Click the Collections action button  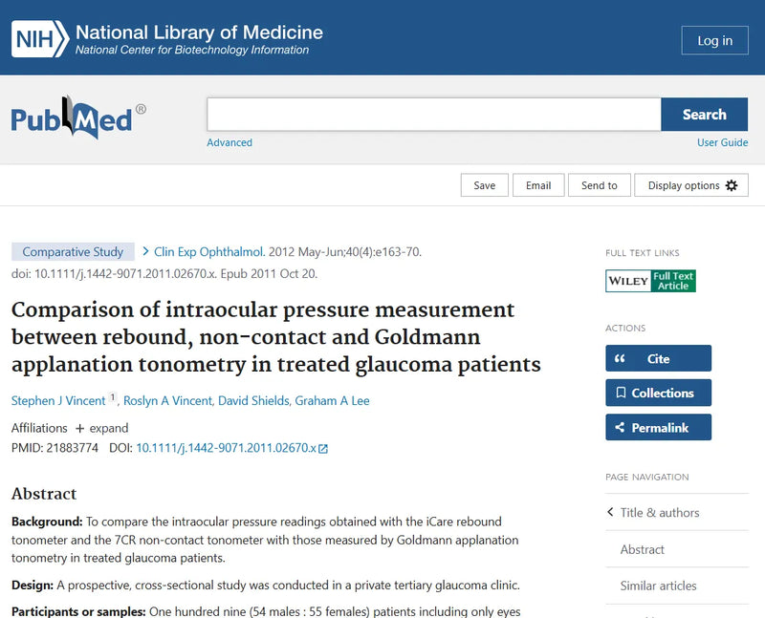pos(658,393)
